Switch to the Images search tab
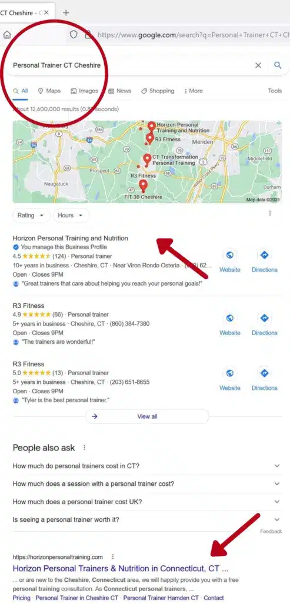290x603 pixels. (85, 91)
